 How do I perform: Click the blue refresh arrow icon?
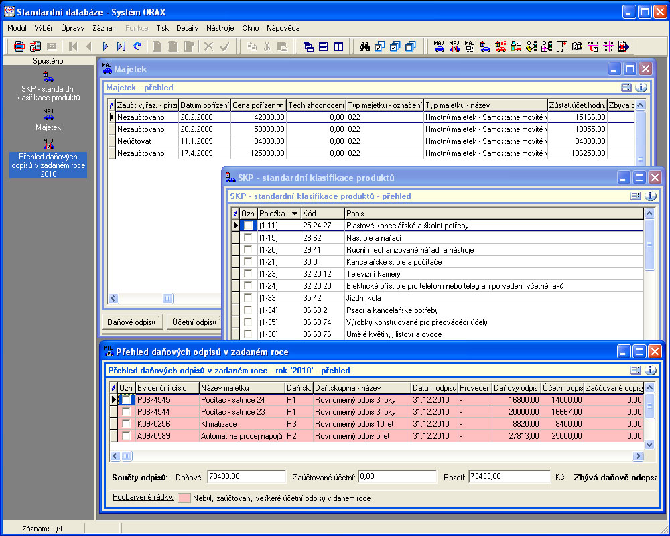pyautogui.click(x=137, y=46)
